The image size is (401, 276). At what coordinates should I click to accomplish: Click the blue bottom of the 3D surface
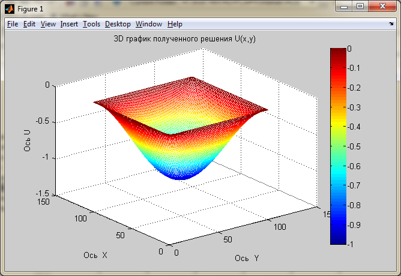(x=181, y=176)
